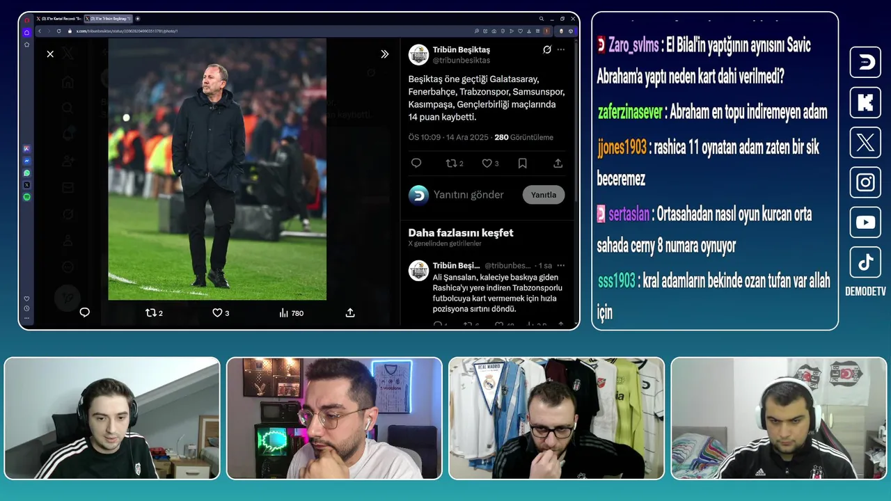Open WhatsApp from Opera sidebar
Image resolution: width=891 pixels, height=501 pixels.
click(x=26, y=173)
